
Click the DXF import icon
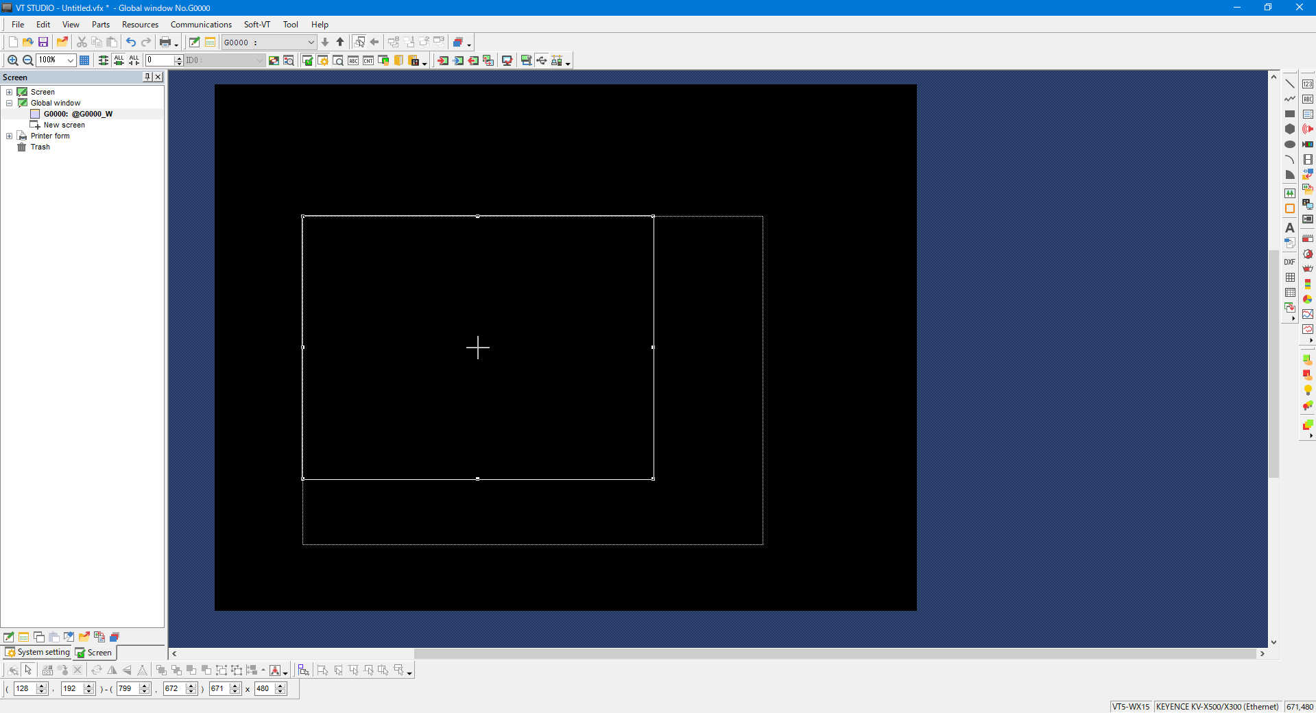(x=1289, y=262)
